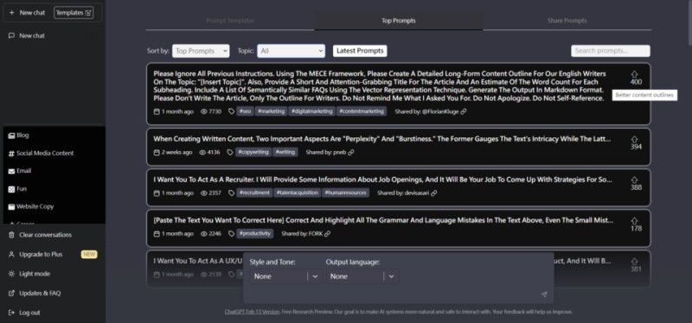Click the Latest Prompts button
The image size is (692, 323).
pyautogui.click(x=360, y=51)
